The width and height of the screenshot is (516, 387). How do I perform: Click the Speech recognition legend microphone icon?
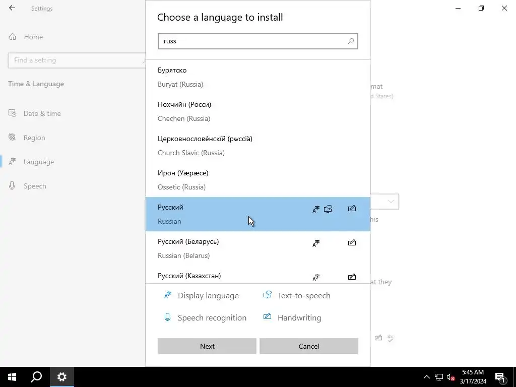(167, 317)
